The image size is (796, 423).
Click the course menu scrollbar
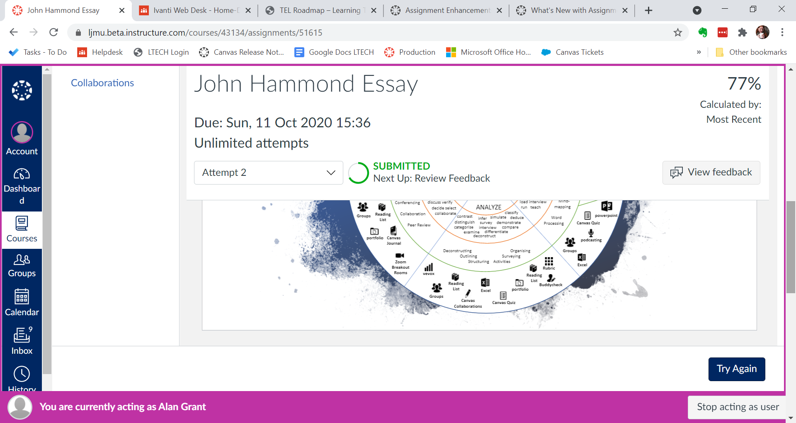coord(47,224)
